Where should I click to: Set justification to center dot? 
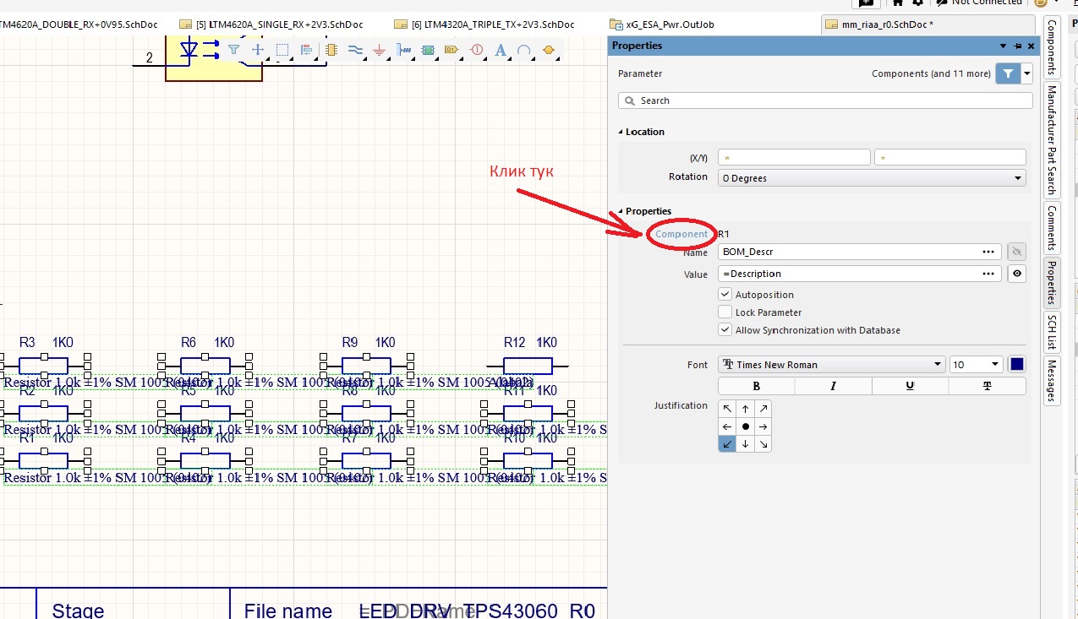[x=745, y=426]
